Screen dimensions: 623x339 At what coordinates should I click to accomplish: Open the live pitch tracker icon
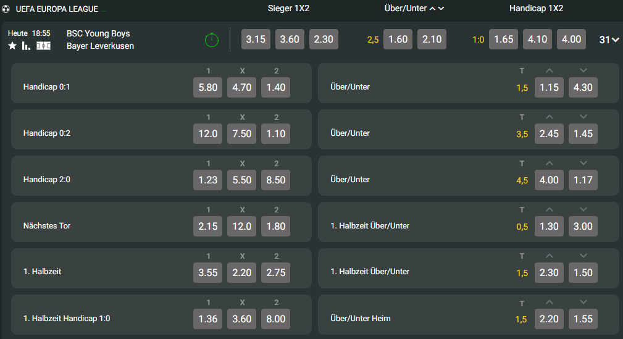43,46
